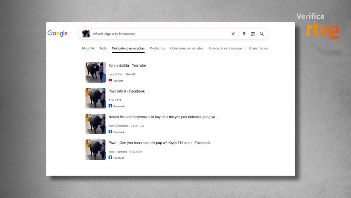This screenshot has height=198, width=351.
Task: Open the Productos tab
Action: [158, 48]
